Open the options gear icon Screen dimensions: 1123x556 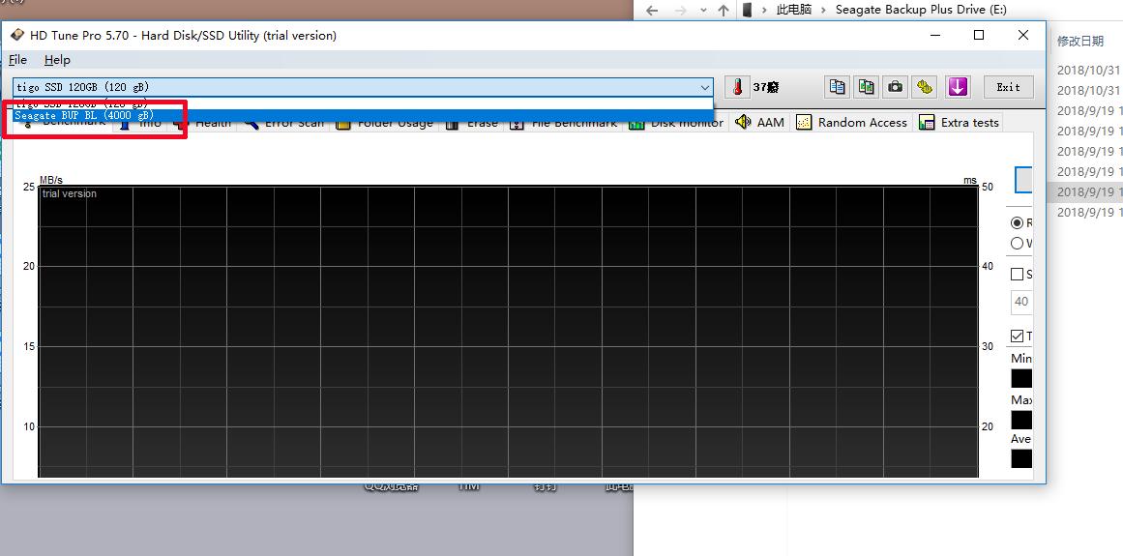point(926,87)
